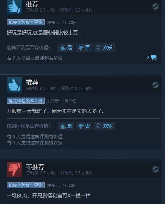Vote 否 on the 开服第一天就炸了 review
Image resolution: width=165 pixels, height=204 pixels.
pos(84,126)
